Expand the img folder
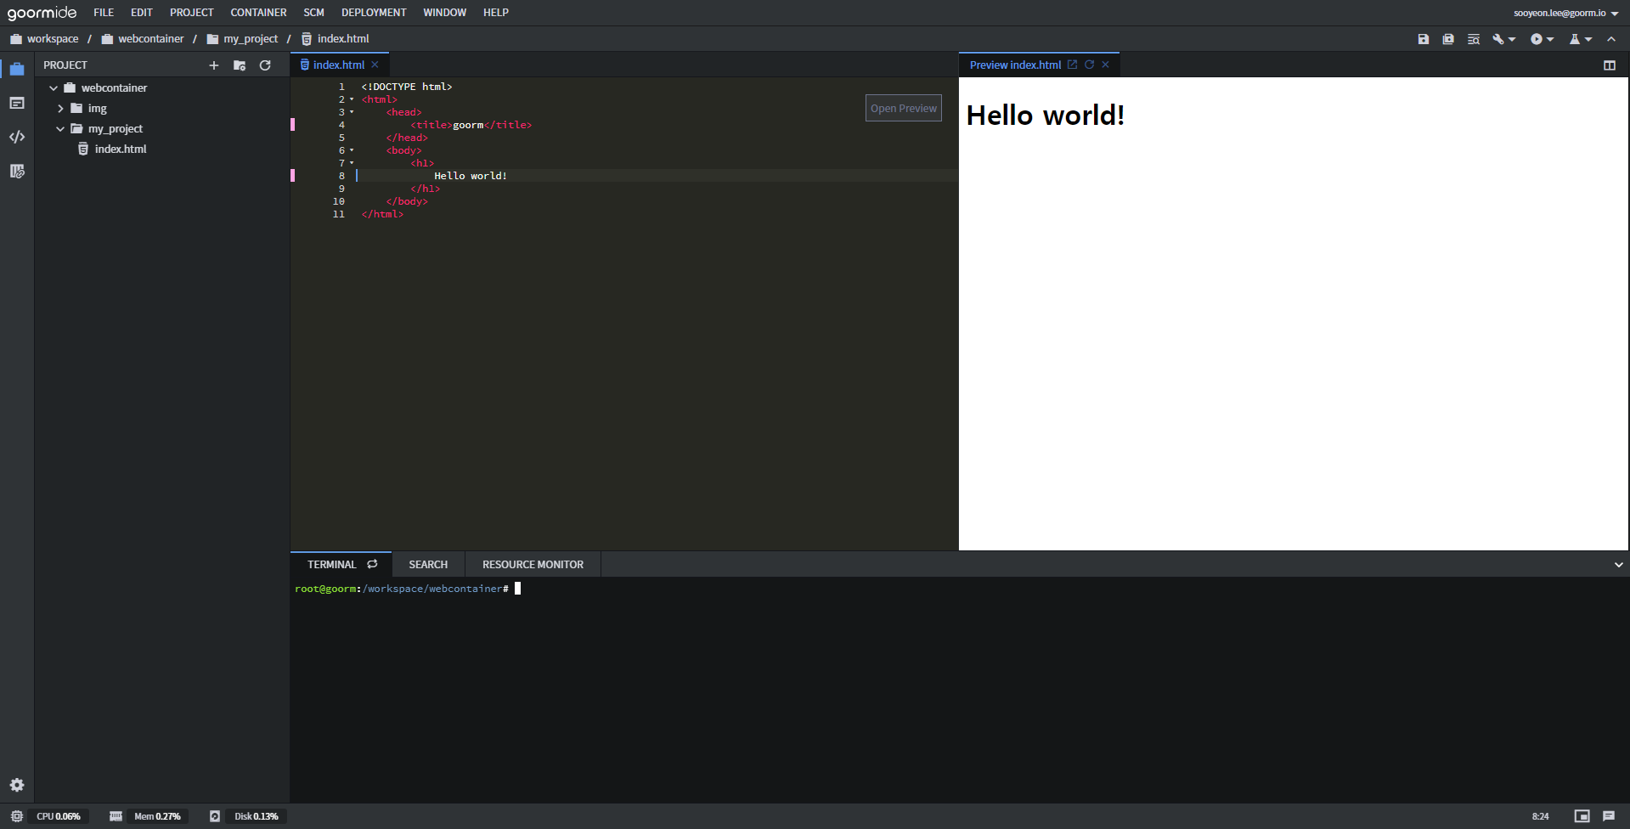1630x829 pixels. click(x=60, y=109)
